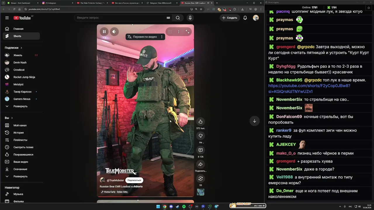Open the sound thumbnail for this Short
Image resolution: width=374 pixels, height=210 pixels.
pyautogui.click(x=200, y=192)
